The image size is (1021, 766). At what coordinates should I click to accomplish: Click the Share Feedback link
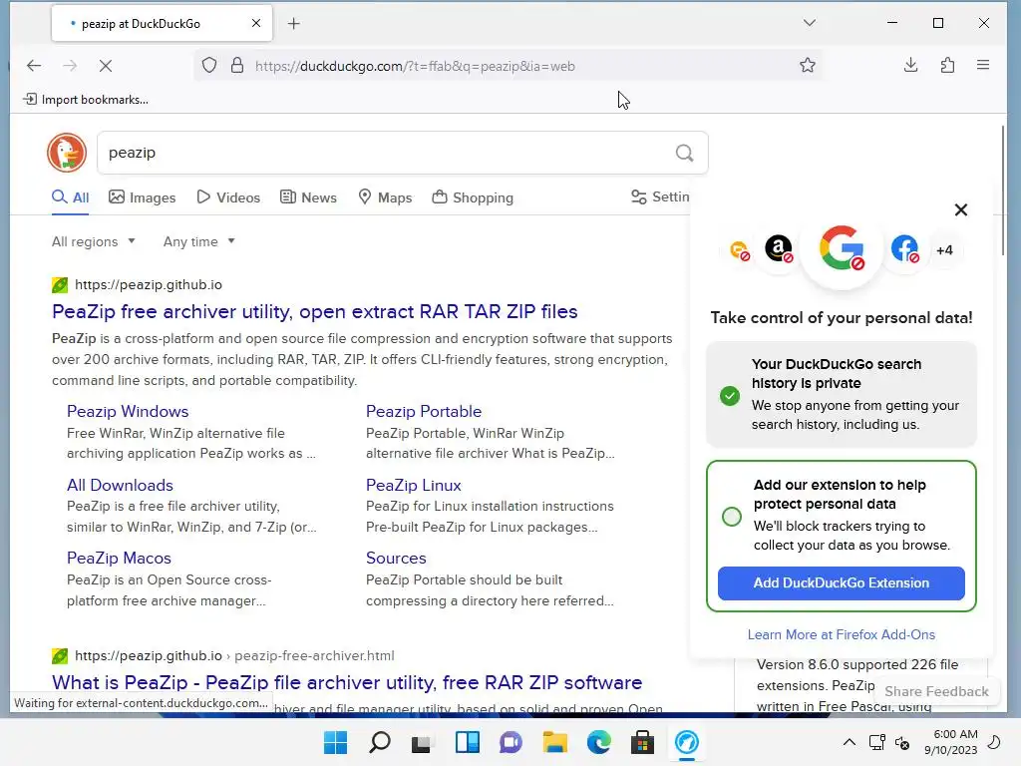(936, 691)
